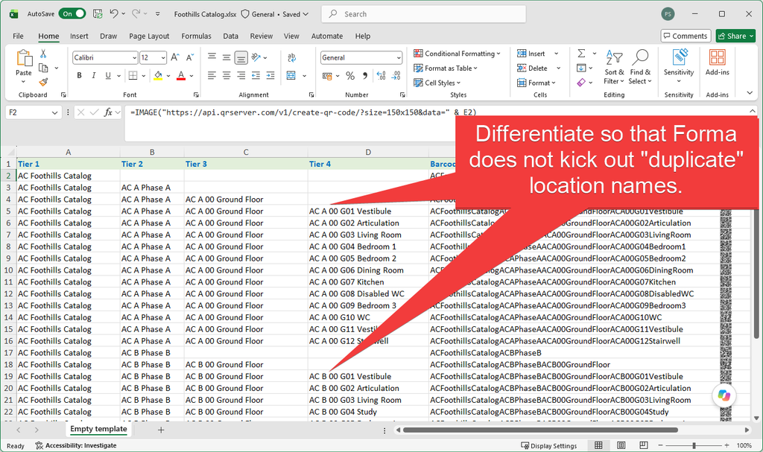Image resolution: width=763 pixels, height=452 pixels.
Task: Open the Customize Quick Access Toolbar dropdown
Action: 158,14
